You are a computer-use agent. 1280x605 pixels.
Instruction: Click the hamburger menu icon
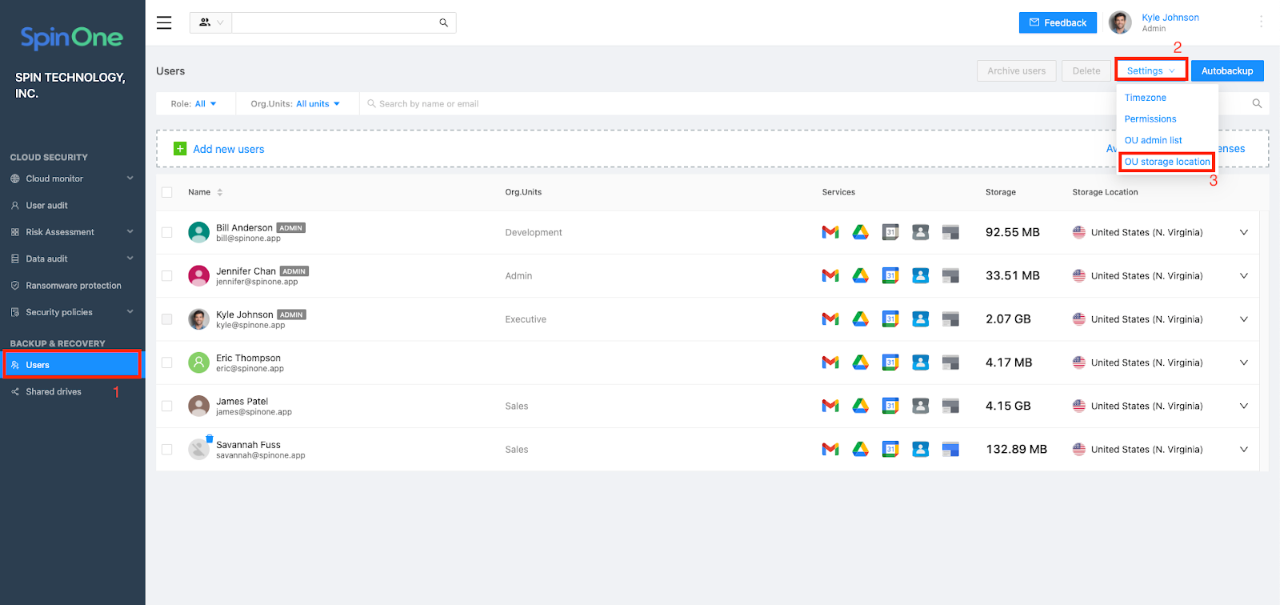pos(164,22)
